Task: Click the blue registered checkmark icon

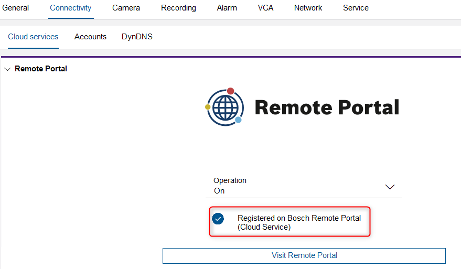Action: [218, 219]
